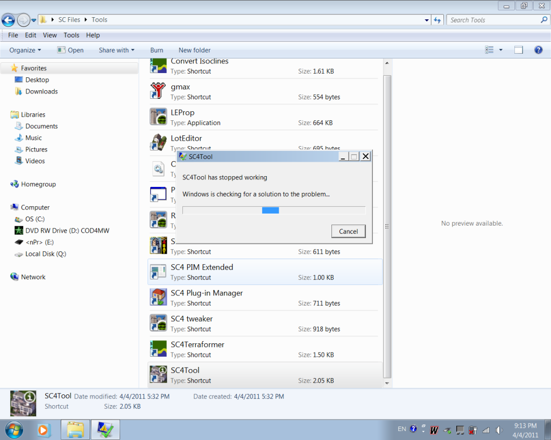Click the forward navigation arrow

(x=23, y=20)
